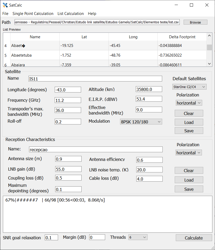215x250 pixels.
Task: Click the Margin (dB) field
Action: (x=97, y=237)
